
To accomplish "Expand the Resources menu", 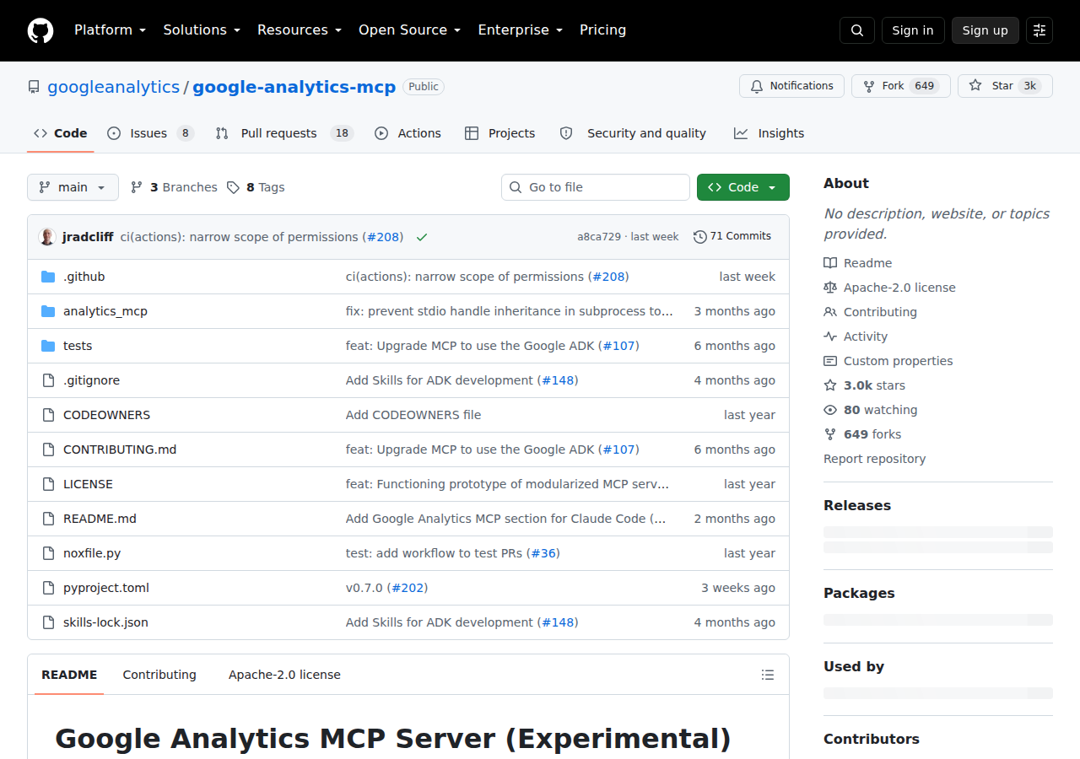I will point(300,30).
